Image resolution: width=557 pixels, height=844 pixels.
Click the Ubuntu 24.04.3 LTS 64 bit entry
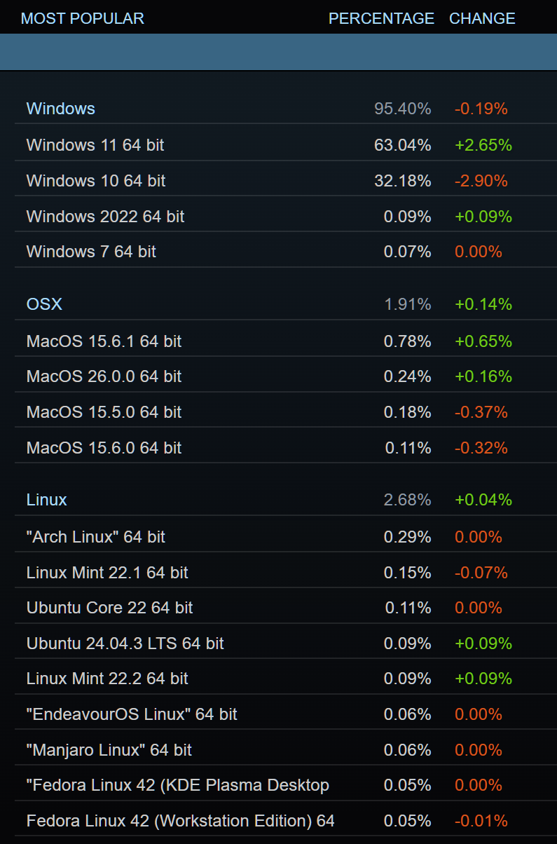click(x=125, y=644)
